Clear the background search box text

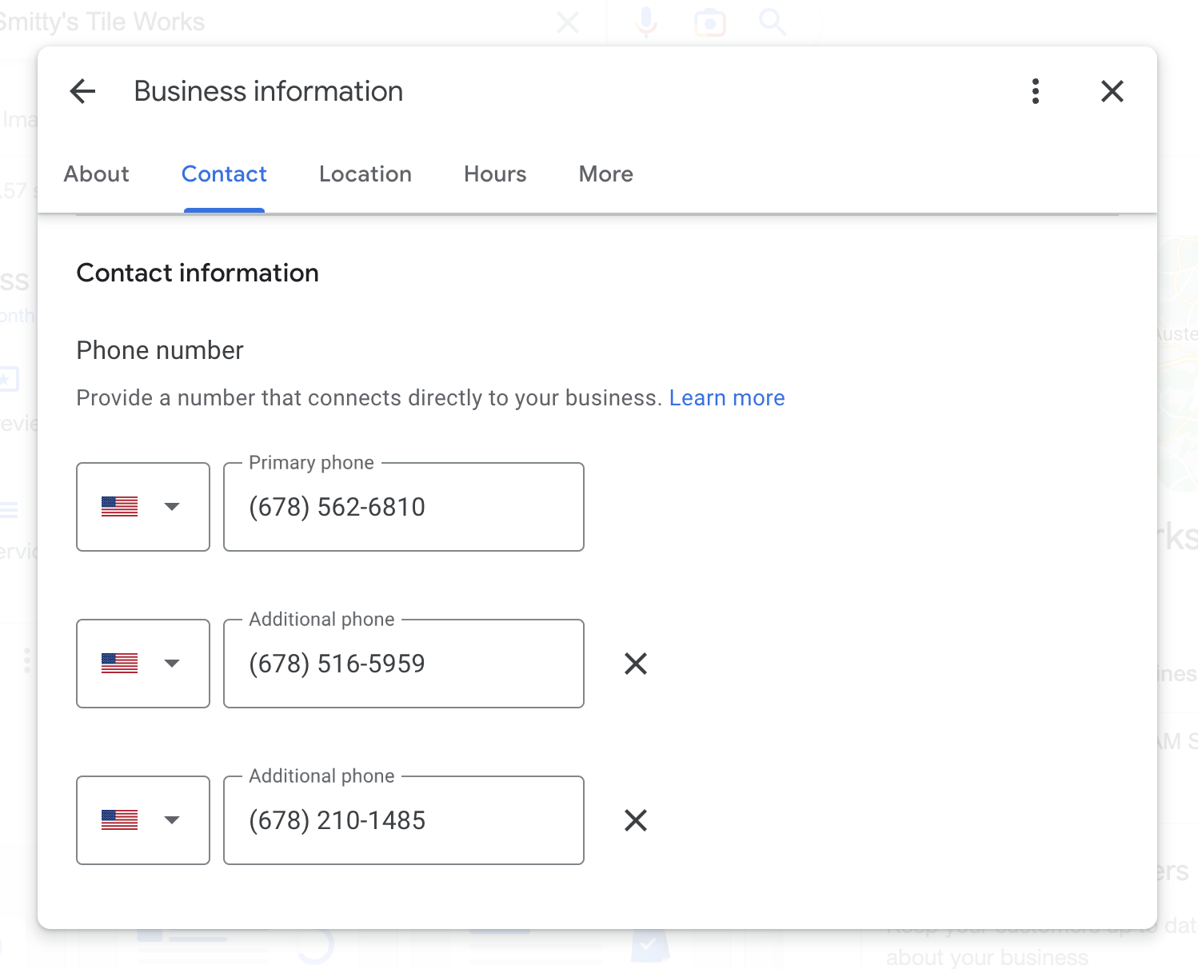point(568,22)
